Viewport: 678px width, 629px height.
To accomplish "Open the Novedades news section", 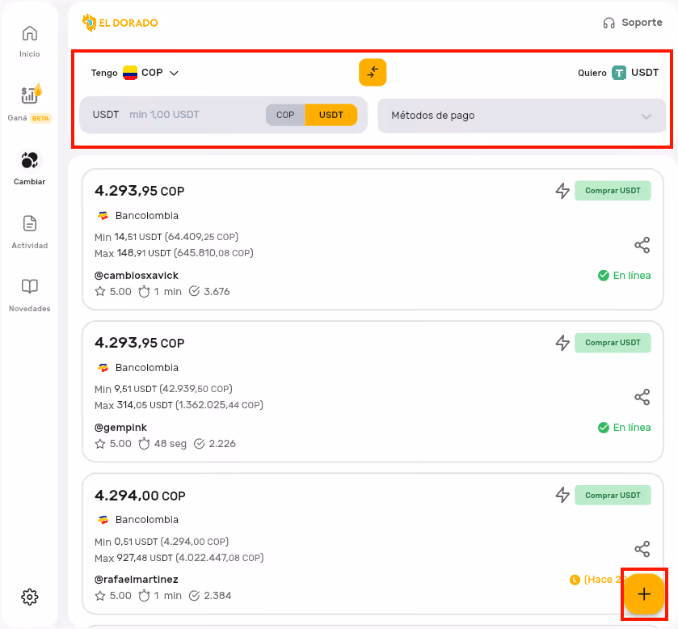I will (29, 295).
